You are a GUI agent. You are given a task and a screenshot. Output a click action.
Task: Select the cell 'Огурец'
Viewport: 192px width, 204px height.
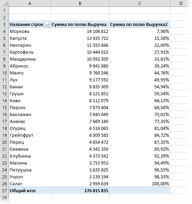(x=30, y=128)
